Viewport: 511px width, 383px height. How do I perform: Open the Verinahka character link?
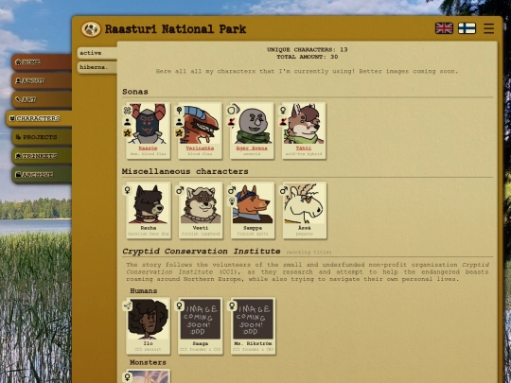[x=200, y=148]
